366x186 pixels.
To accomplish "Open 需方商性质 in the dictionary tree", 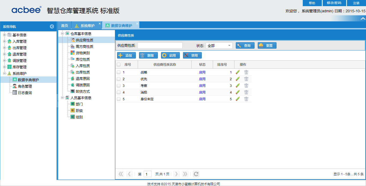I will click(x=84, y=46).
